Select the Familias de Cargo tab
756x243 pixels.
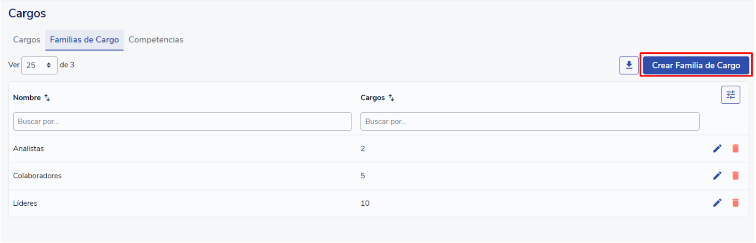tap(85, 40)
